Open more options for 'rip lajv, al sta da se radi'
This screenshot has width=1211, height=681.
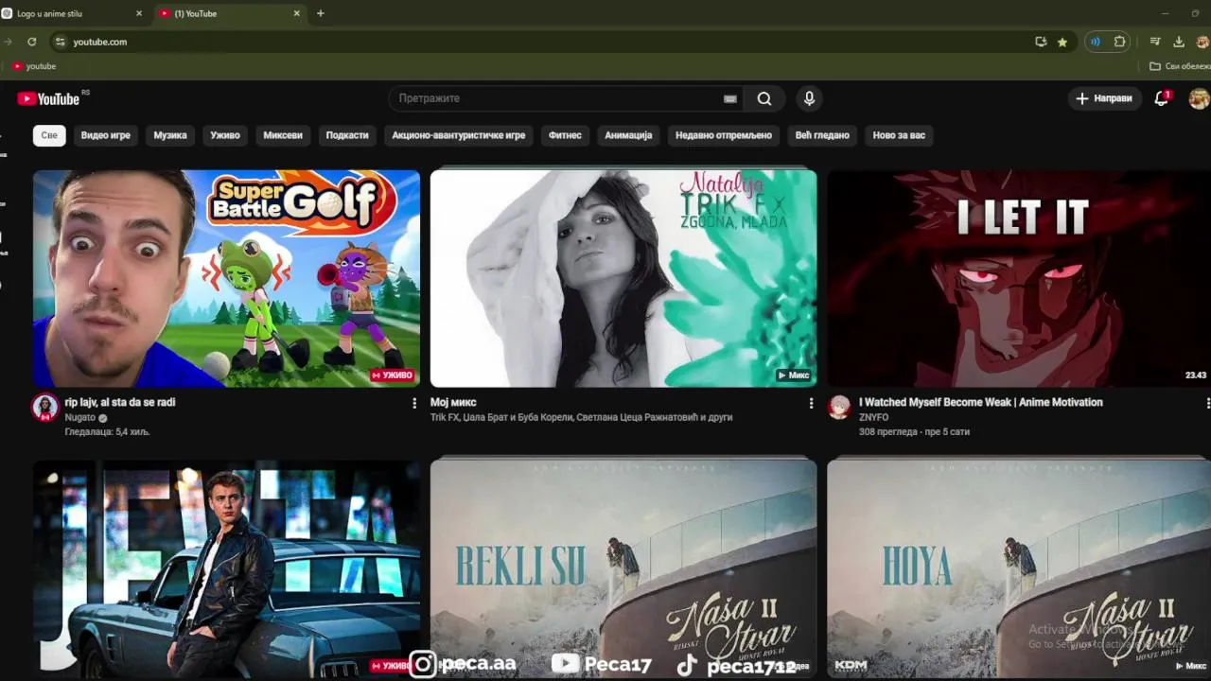click(413, 403)
